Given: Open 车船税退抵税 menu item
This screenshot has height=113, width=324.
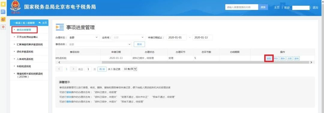Looking at the screenshot, I should [x=24, y=66].
